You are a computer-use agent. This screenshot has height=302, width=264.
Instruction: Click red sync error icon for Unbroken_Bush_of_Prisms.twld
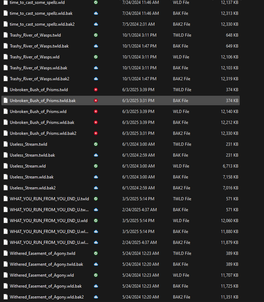tap(96, 90)
